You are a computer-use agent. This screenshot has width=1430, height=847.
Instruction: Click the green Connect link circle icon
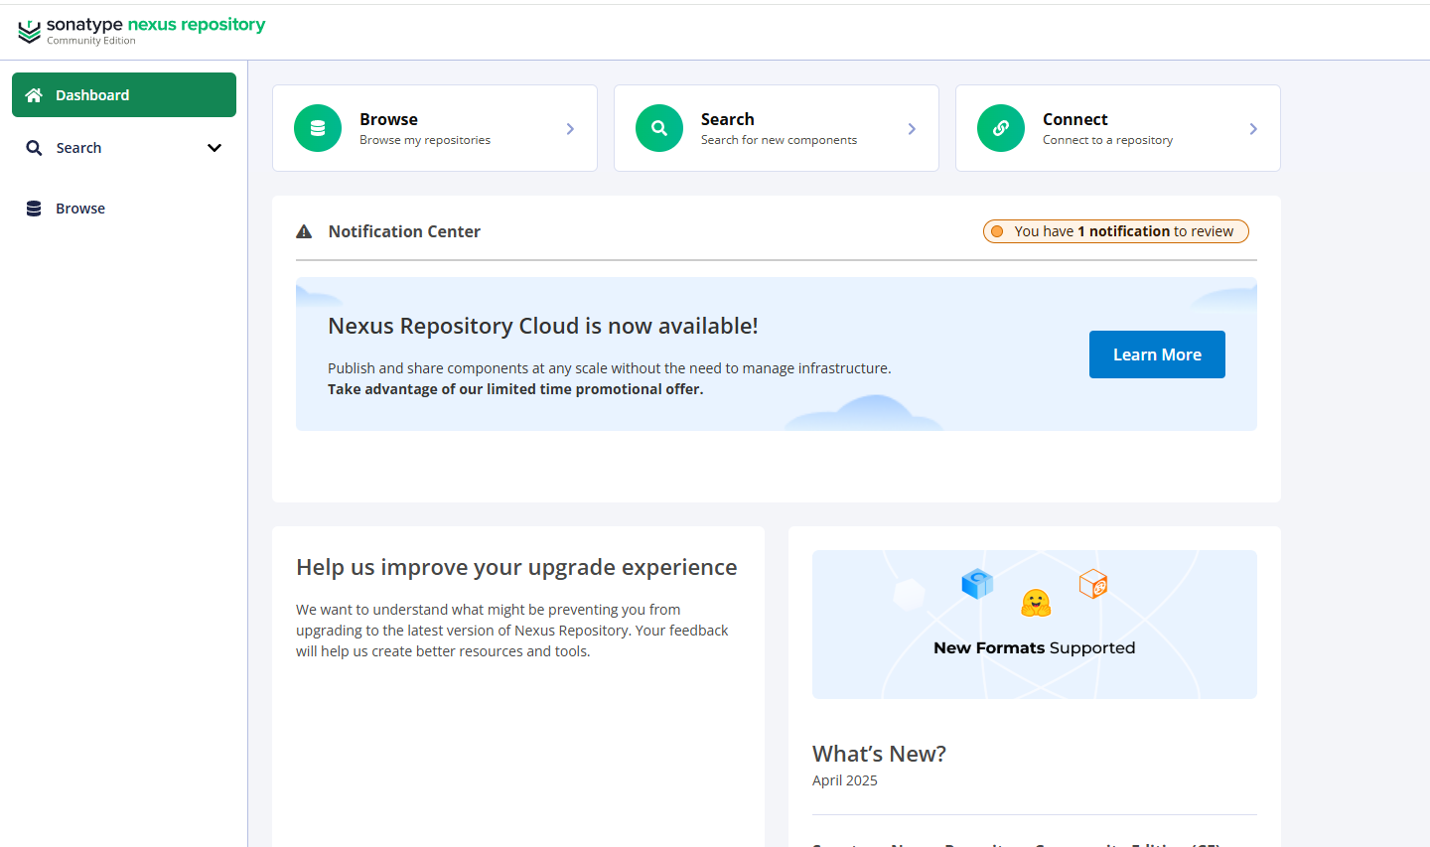pyautogui.click(x=1001, y=128)
